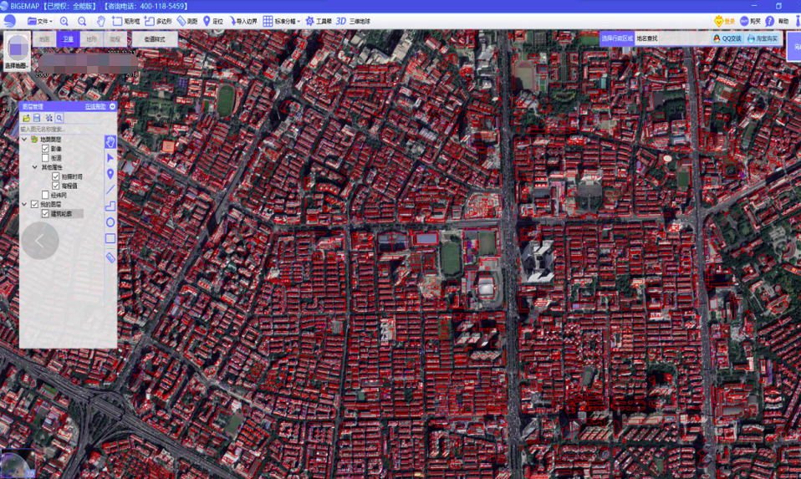The image size is (801, 479).
Task: Switch to the 地图 map tab
Action: click(44, 38)
